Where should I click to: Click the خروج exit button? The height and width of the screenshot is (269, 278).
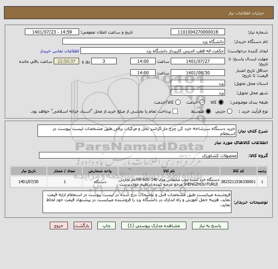(59, 226)
